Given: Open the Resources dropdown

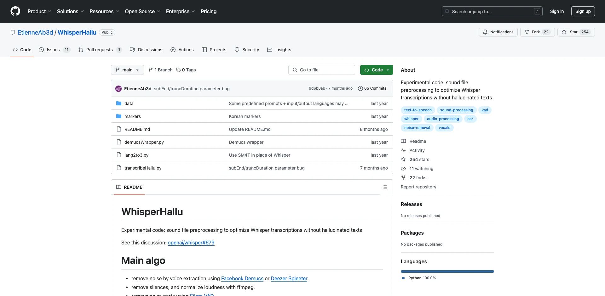Looking at the screenshot, I should 104,11.
